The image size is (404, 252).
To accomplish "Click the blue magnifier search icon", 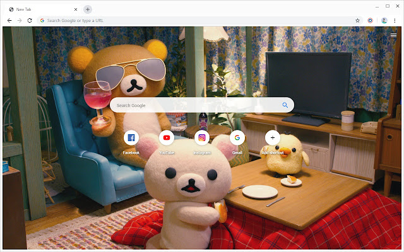I will [x=285, y=105].
